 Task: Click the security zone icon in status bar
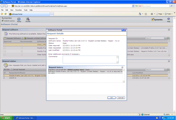point(139,114)
